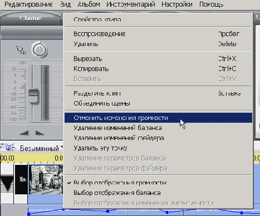Click Удалить in the context menu

click(x=158, y=44)
